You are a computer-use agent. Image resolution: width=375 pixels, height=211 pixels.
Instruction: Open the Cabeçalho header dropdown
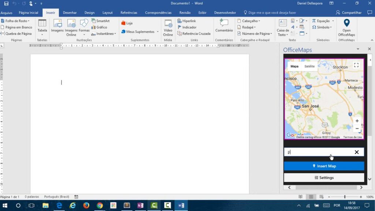249,21
